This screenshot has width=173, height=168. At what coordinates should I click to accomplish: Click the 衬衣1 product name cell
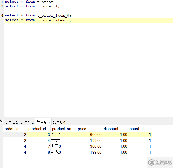tap(63, 141)
